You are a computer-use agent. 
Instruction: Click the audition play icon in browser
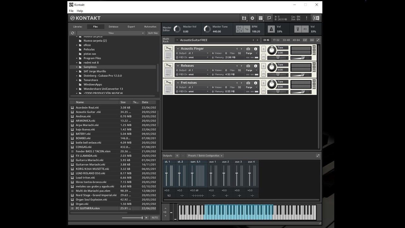[x=146, y=218]
